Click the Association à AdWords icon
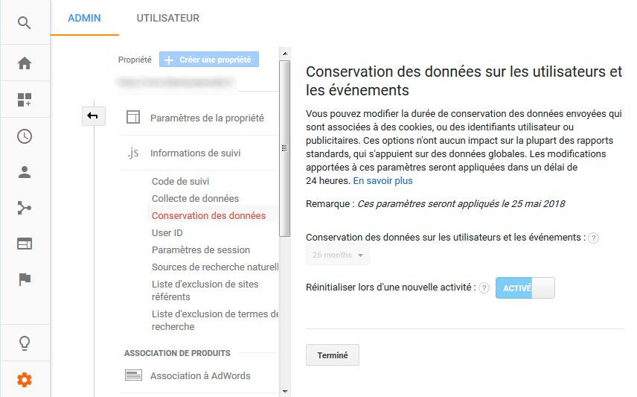Image resolution: width=637 pixels, height=397 pixels. pos(133,375)
